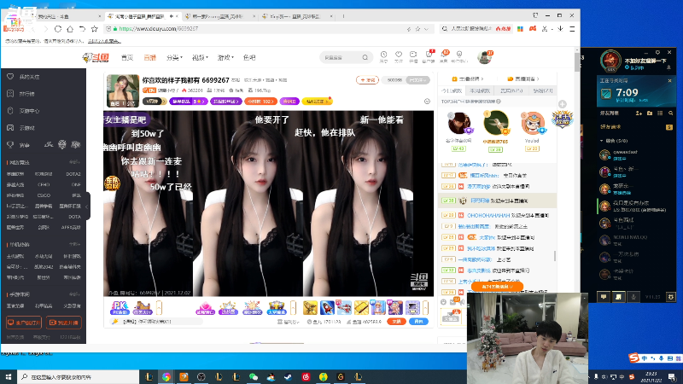Viewport: 683px width, 384px height.
Task: Select the rocket gift icon
Action: 327,308
